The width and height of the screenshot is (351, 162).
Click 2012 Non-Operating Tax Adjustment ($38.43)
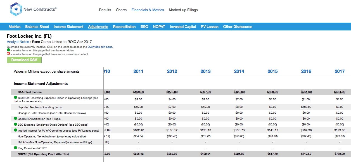click(x=172, y=136)
